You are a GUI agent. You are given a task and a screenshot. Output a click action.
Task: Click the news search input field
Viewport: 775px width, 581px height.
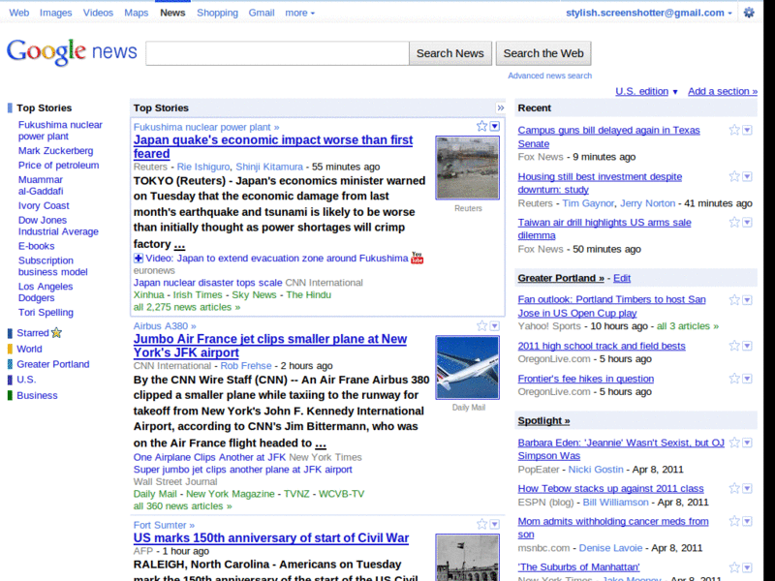(277, 53)
